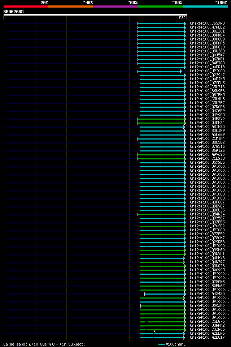Select the UniRef100_B7ZB52 label
The height and width of the screenshot is (347, 231).
point(207,234)
